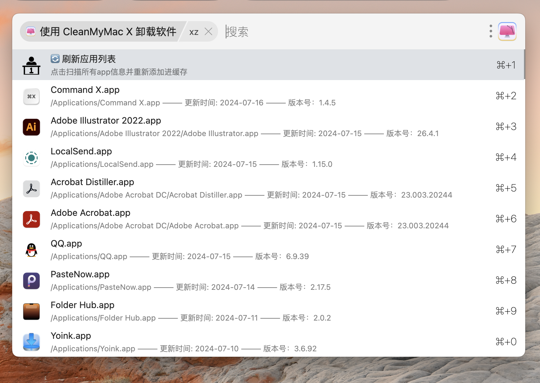Click the LocalSend app icon

click(x=31, y=158)
